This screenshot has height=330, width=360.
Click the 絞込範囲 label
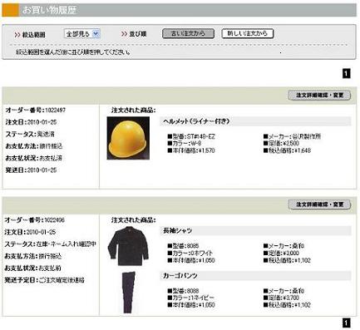tap(33, 35)
